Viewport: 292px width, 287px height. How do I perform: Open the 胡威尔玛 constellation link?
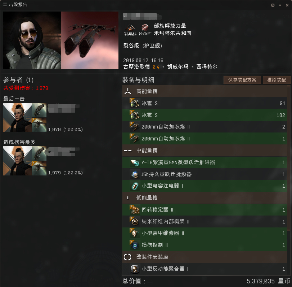[x=178, y=67]
